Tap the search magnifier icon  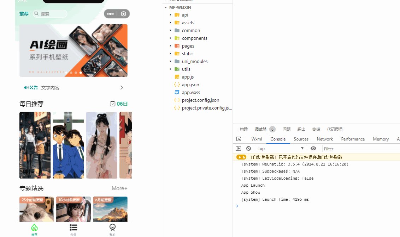point(36,13)
